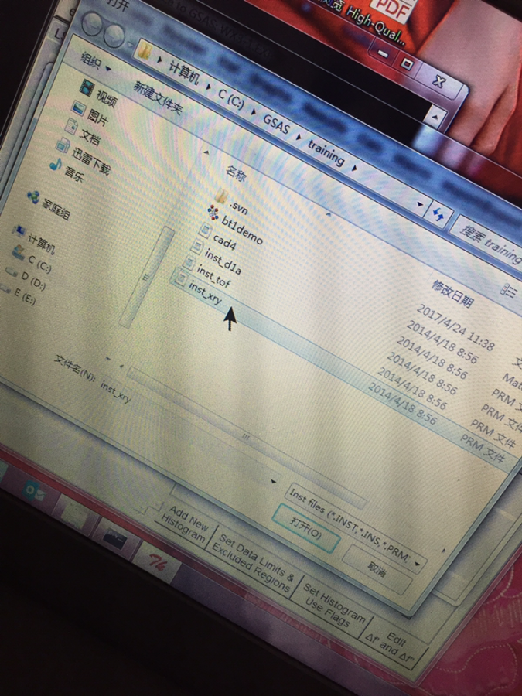Click the 打开(O) button
The image size is (522, 696).
tap(305, 527)
